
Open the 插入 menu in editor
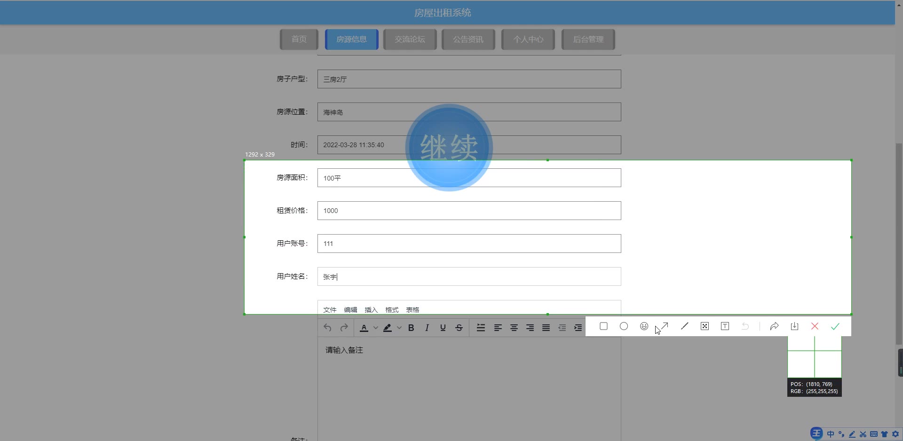click(371, 310)
